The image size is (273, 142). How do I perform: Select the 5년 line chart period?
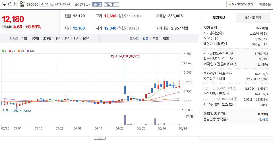coord(76,39)
